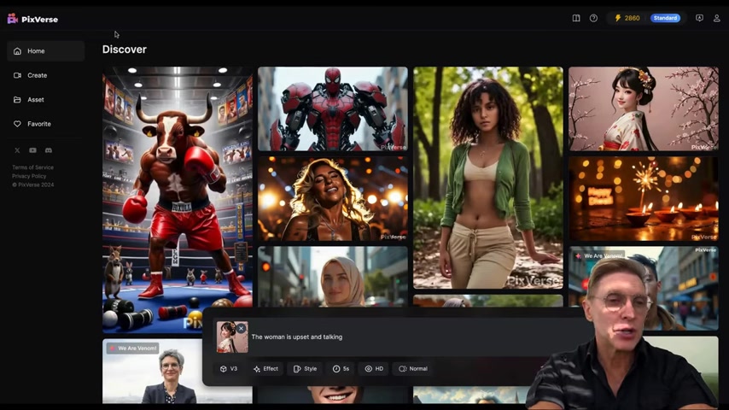729x410 pixels.
Task: Click the Standard plan badge
Action: (665, 18)
